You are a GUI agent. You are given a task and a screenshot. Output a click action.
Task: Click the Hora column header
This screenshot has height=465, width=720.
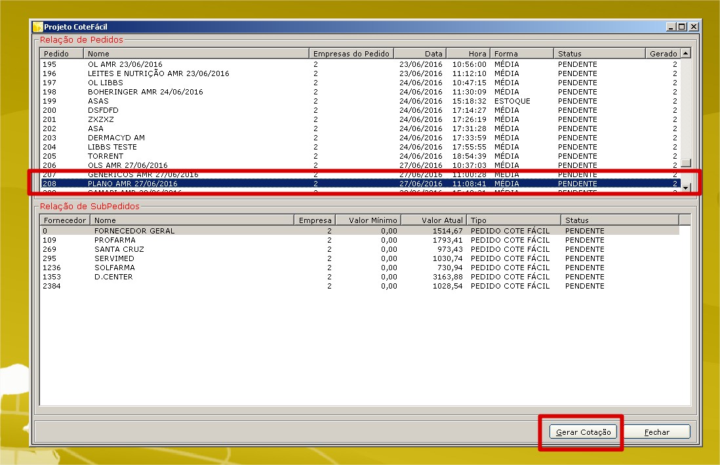[x=468, y=54]
